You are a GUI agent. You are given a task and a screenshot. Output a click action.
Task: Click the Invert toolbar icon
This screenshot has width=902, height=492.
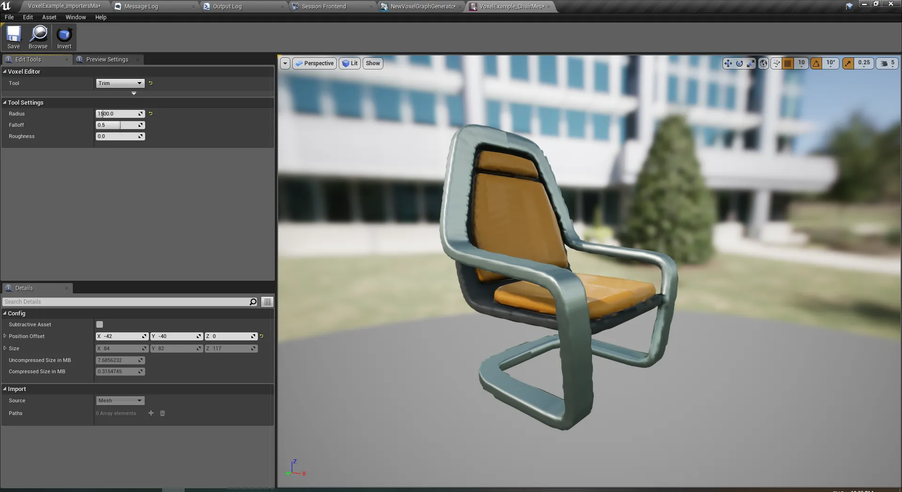click(x=64, y=37)
